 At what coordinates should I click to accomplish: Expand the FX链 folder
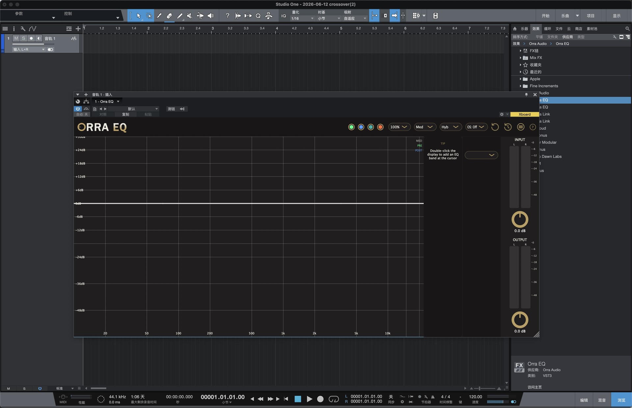[520, 51]
